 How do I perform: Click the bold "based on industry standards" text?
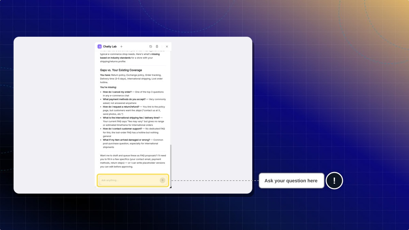click(115, 58)
